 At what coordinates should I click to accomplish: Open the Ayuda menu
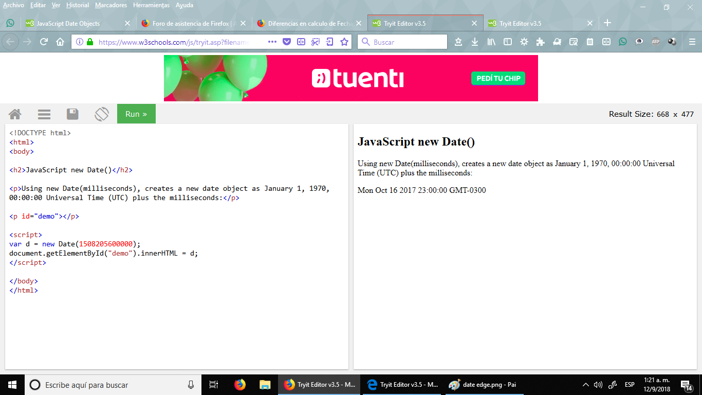(184, 5)
